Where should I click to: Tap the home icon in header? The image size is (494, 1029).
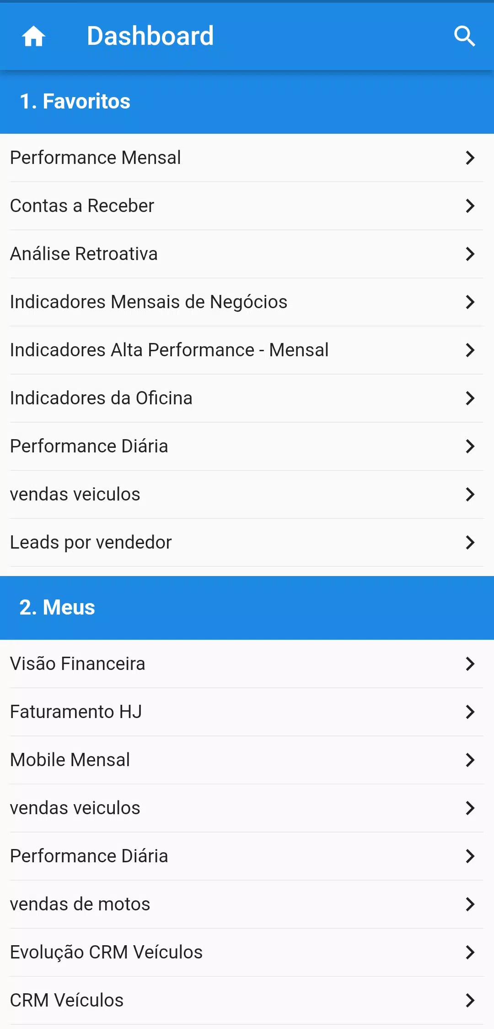point(33,36)
